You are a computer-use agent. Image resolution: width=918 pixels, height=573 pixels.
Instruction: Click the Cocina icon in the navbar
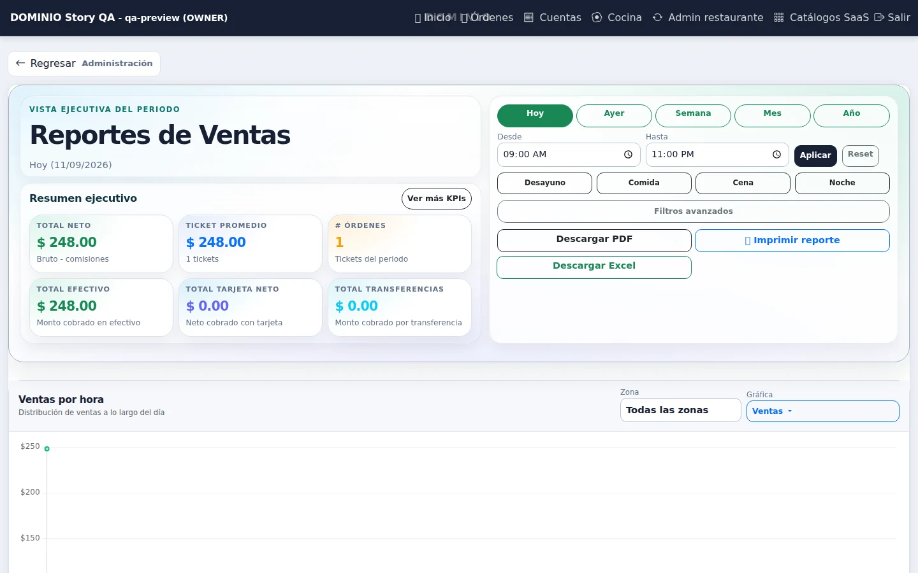coord(597,18)
